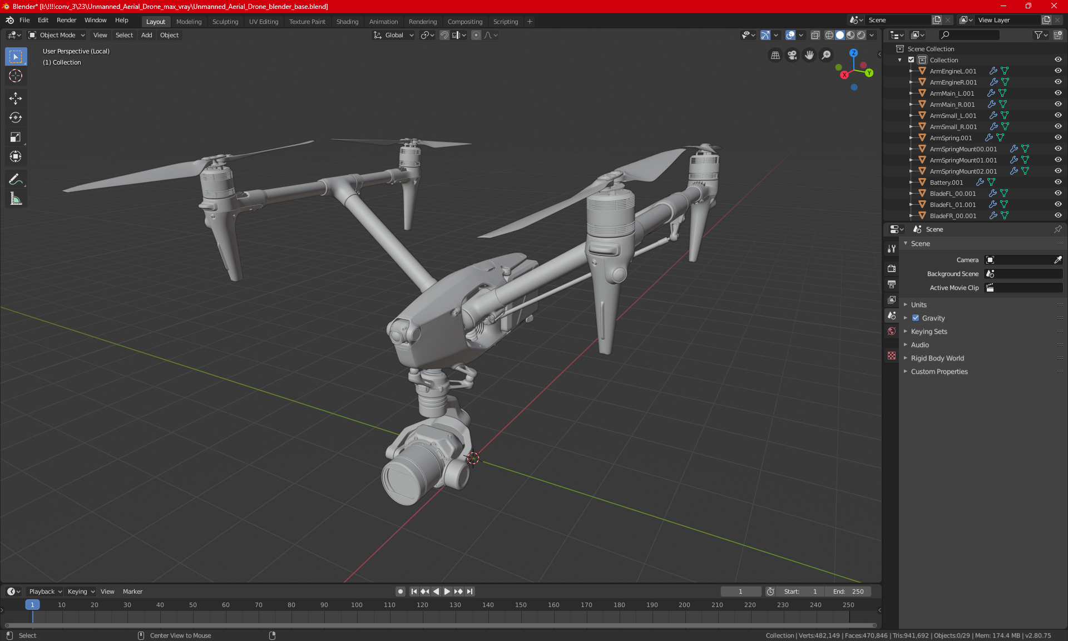The height and width of the screenshot is (641, 1068).
Task: Jump to the first frame
Action: tap(414, 591)
